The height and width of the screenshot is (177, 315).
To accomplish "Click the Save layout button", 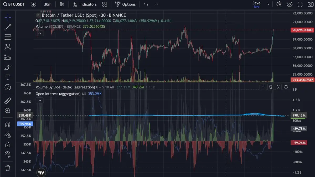I will pyautogui.click(x=256, y=4).
